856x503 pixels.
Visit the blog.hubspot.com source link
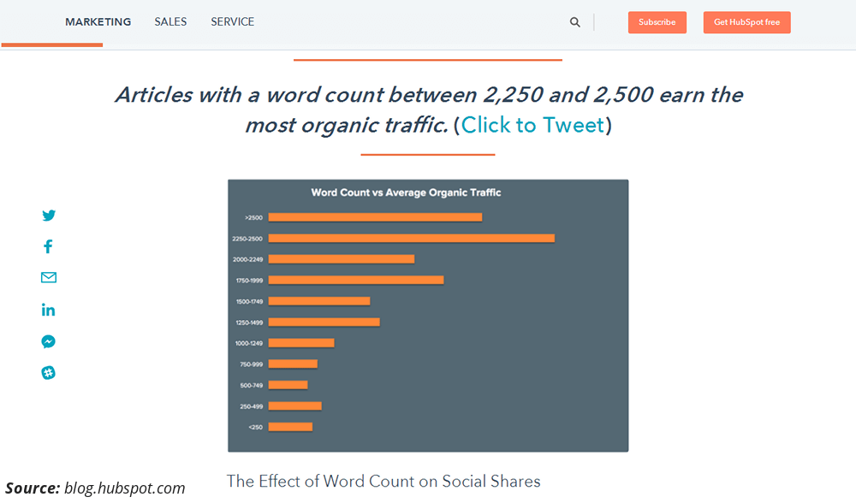[124, 488]
